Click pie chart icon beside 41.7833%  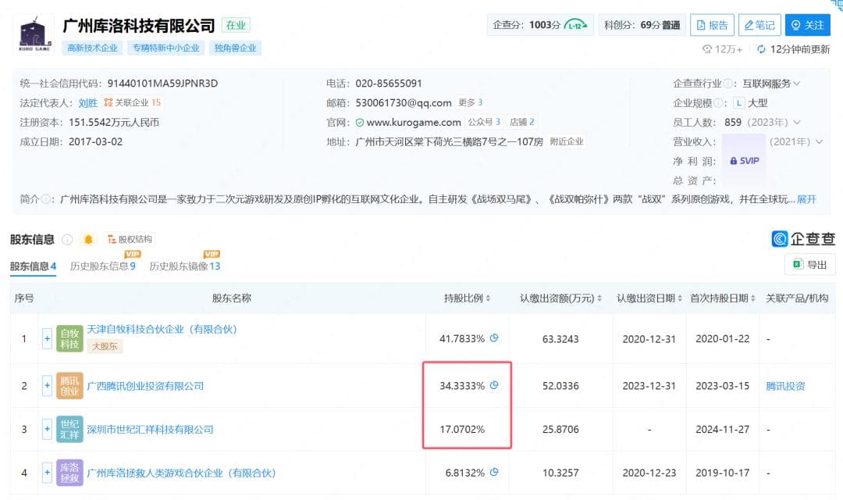point(493,338)
